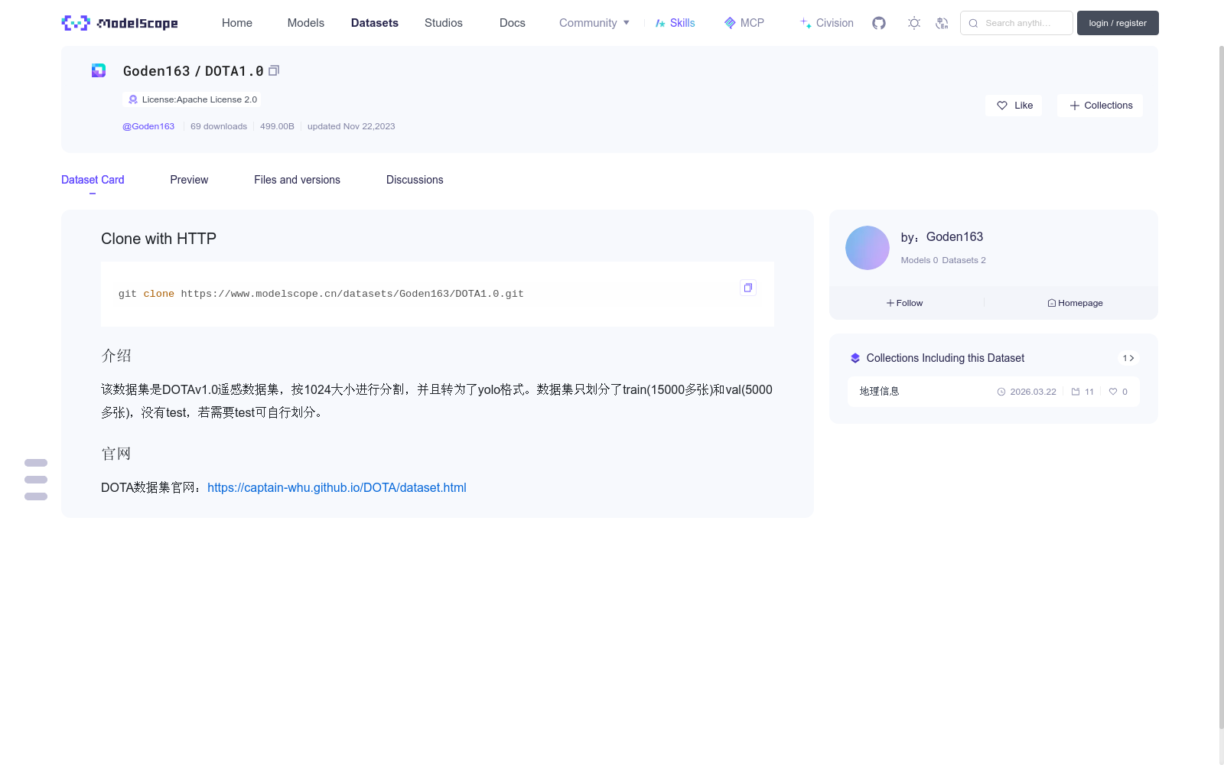Click the MCP diamond icon
This screenshot has width=1224, height=765.
coord(730,23)
